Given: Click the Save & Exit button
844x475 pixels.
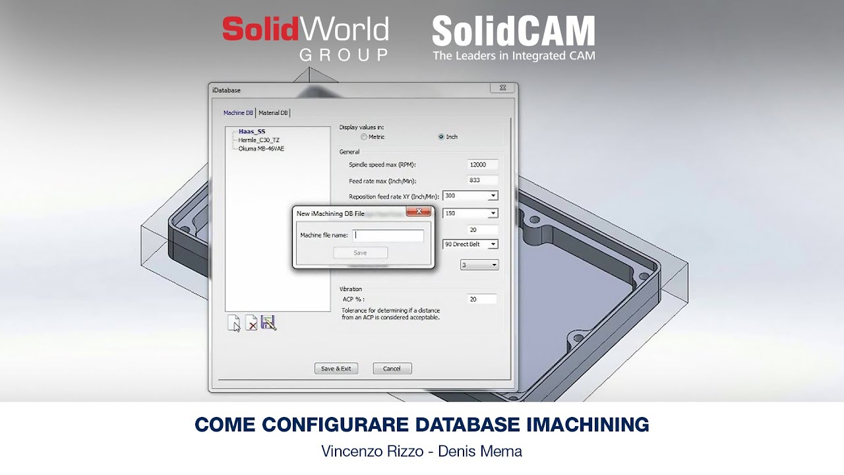Looking at the screenshot, I should tap(336, 369).
